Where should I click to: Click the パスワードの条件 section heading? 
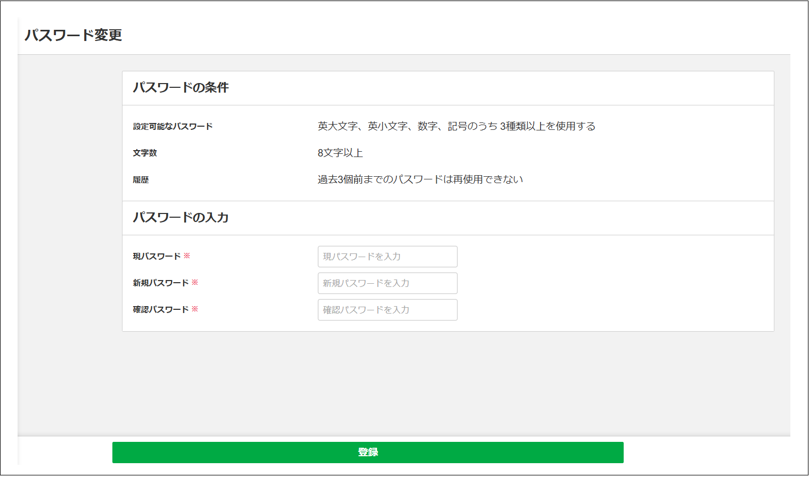181,88
